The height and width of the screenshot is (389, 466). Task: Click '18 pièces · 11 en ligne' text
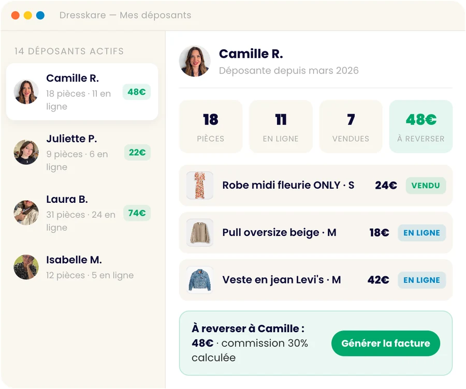coord(79,100)
